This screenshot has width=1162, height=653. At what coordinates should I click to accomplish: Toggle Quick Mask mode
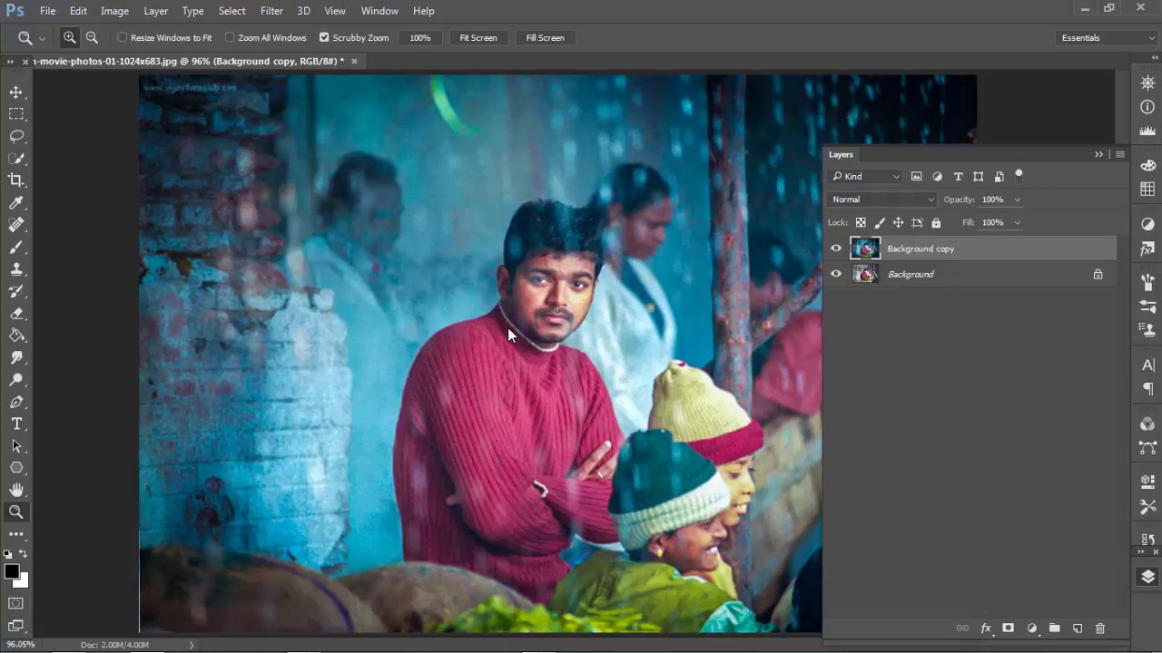[x=16, y=603]
